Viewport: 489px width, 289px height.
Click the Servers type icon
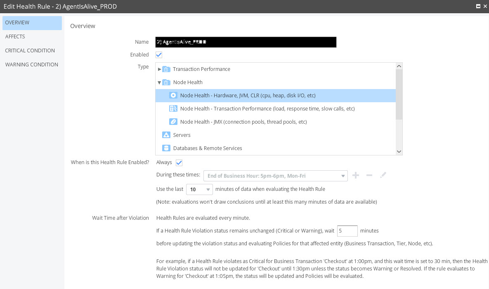166,135
